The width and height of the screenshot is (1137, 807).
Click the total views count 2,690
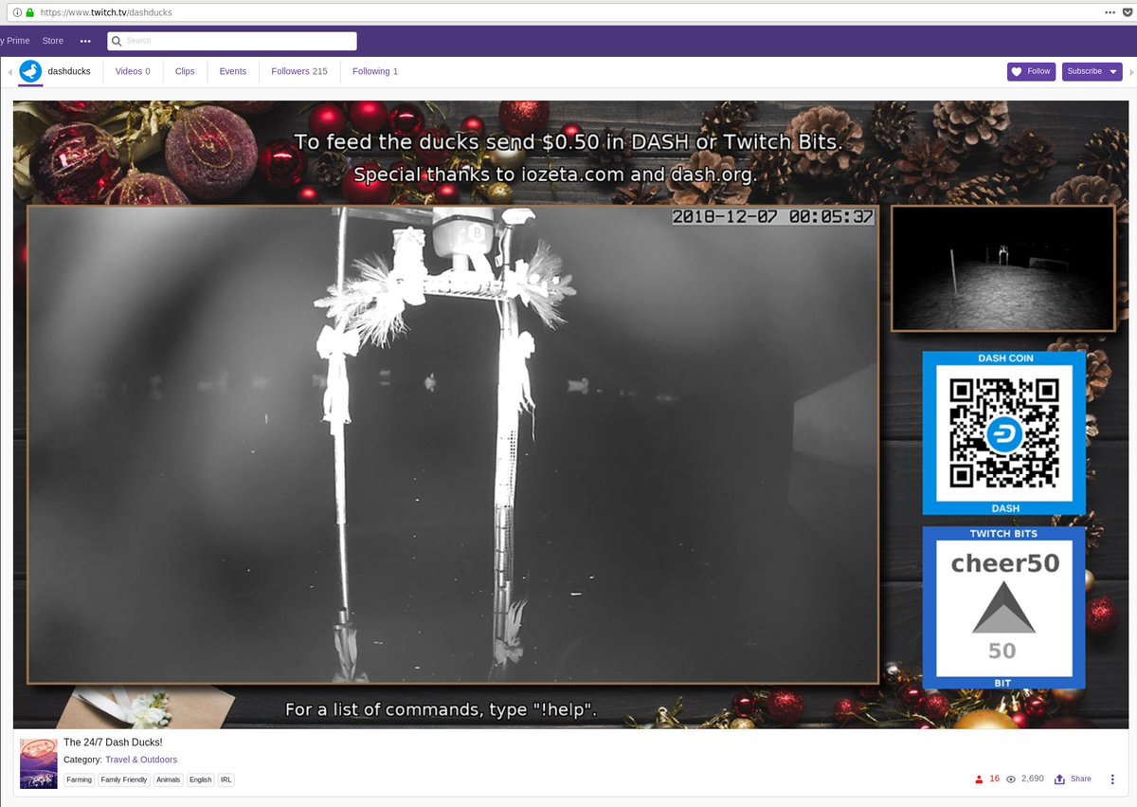(x=1033, y=779)
